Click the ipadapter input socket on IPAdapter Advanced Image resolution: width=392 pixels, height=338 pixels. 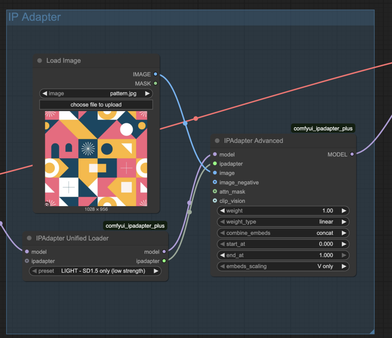215,164
